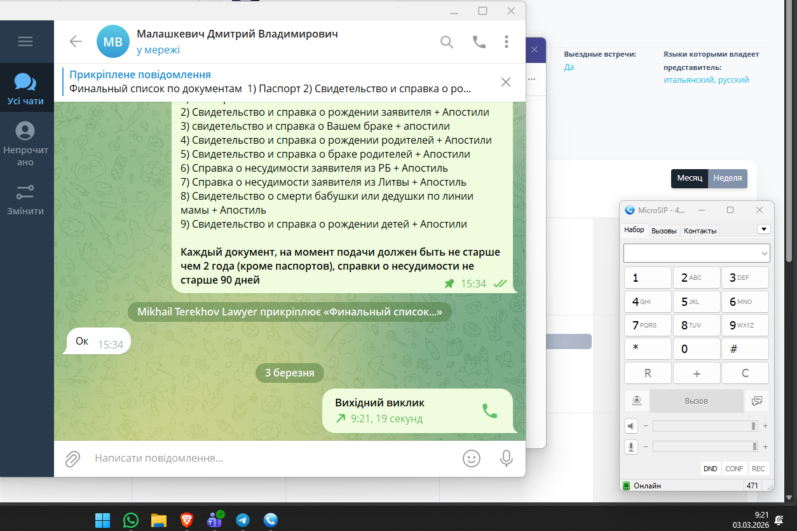This screenshot has height=531, width=797.
Task: Go back with the chat arrow
Action: click(76, 42)
